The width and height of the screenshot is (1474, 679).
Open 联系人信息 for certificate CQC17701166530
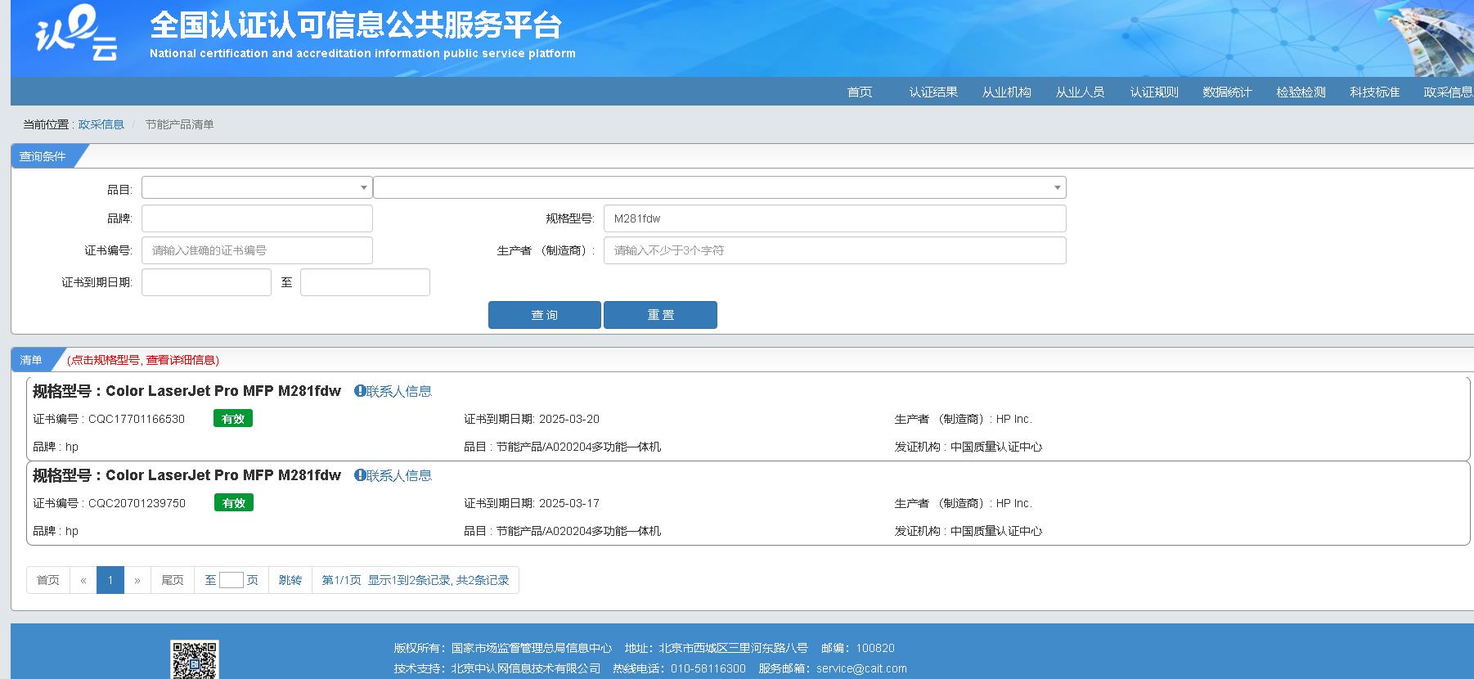click(399, 391)
